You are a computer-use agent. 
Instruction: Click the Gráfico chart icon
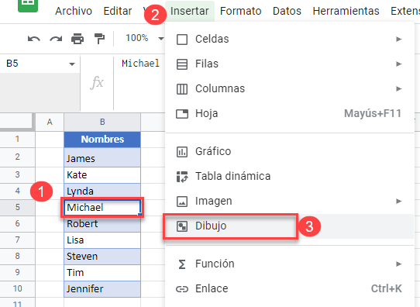182,152
